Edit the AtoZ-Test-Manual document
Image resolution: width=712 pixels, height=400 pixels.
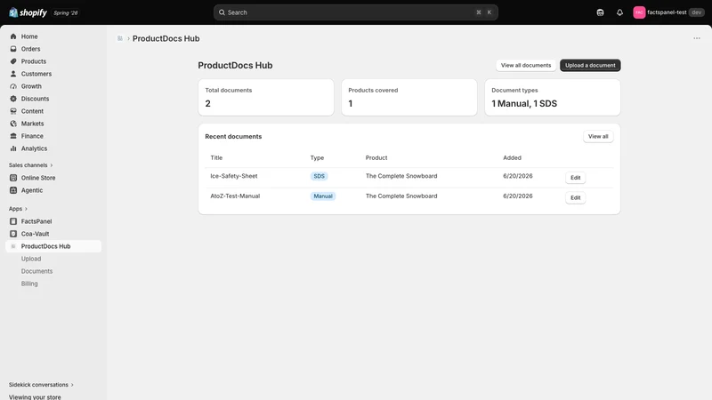[575, 197]
